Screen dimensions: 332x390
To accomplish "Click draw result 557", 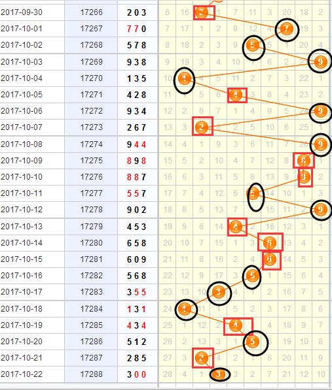I will coord(136,193).
